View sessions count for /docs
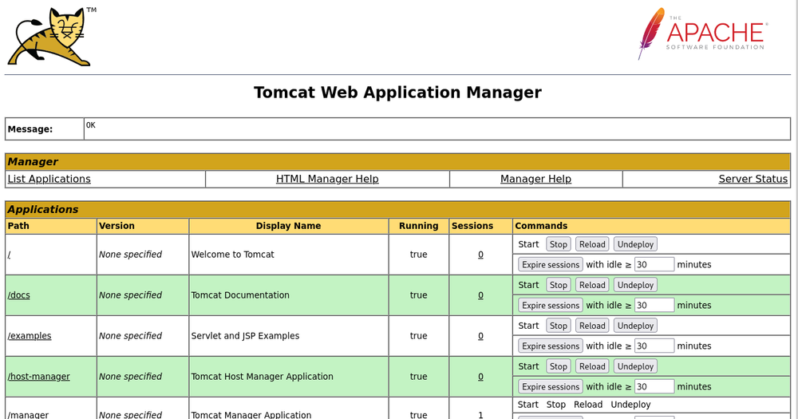 (480, 295)
